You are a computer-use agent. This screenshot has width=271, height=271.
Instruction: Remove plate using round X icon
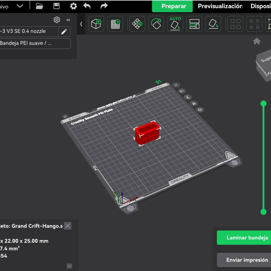pos(176,85)
